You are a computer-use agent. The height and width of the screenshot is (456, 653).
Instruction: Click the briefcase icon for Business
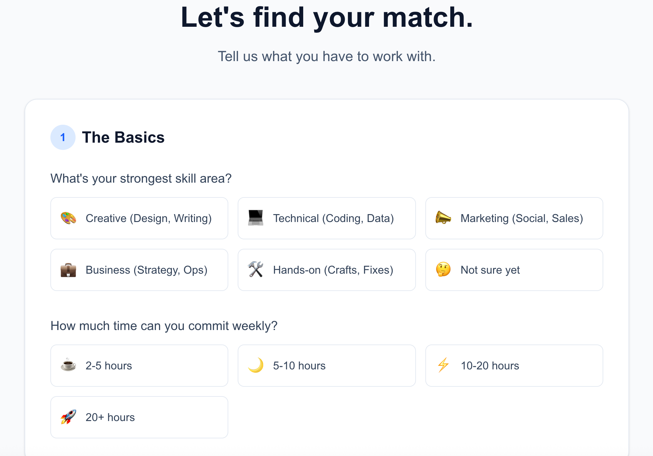tap(68, 270)
